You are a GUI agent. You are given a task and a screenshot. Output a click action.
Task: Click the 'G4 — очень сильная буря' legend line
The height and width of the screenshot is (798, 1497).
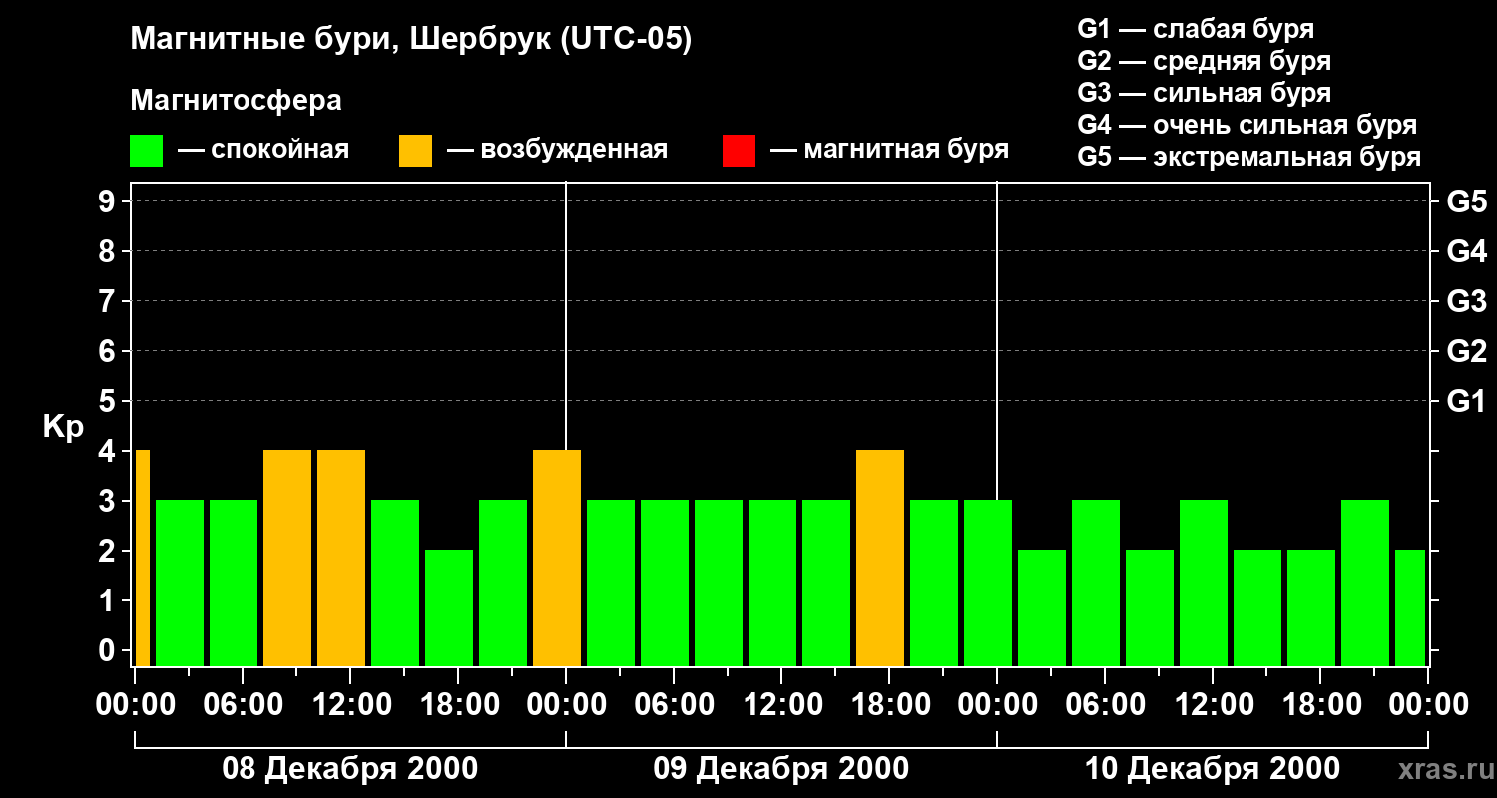[x=1247, y=125]
